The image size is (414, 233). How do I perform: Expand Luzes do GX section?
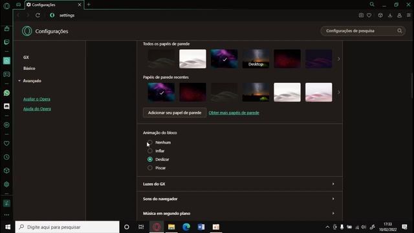(x=240, y=184)
